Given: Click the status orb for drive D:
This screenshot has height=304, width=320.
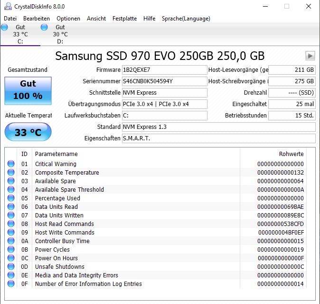Looking at the screenshot, I should click(44, 27).
